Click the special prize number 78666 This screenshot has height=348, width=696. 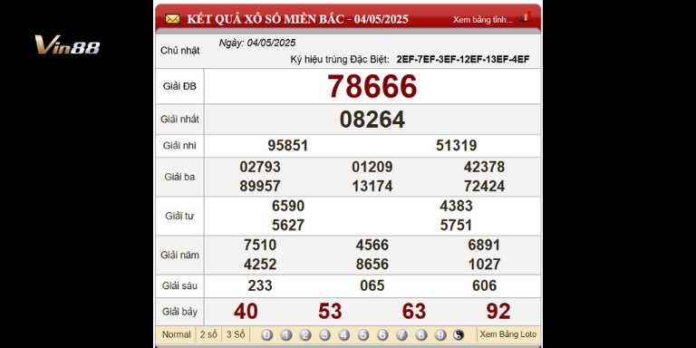(372, 86)
